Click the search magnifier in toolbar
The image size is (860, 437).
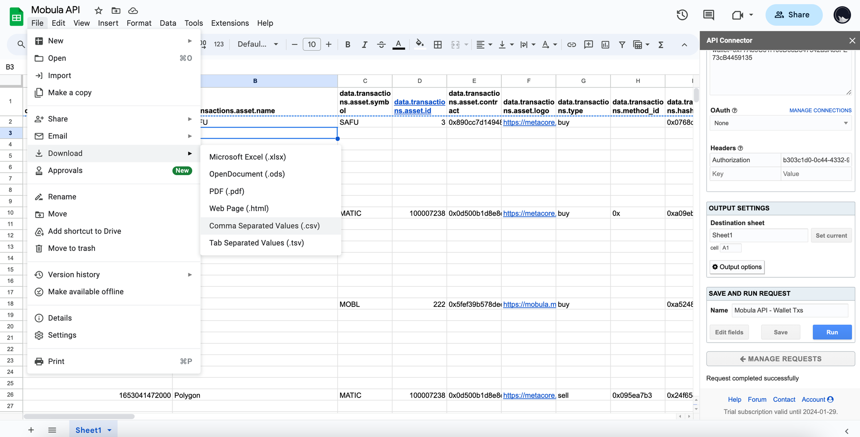[x=21, y=44]
